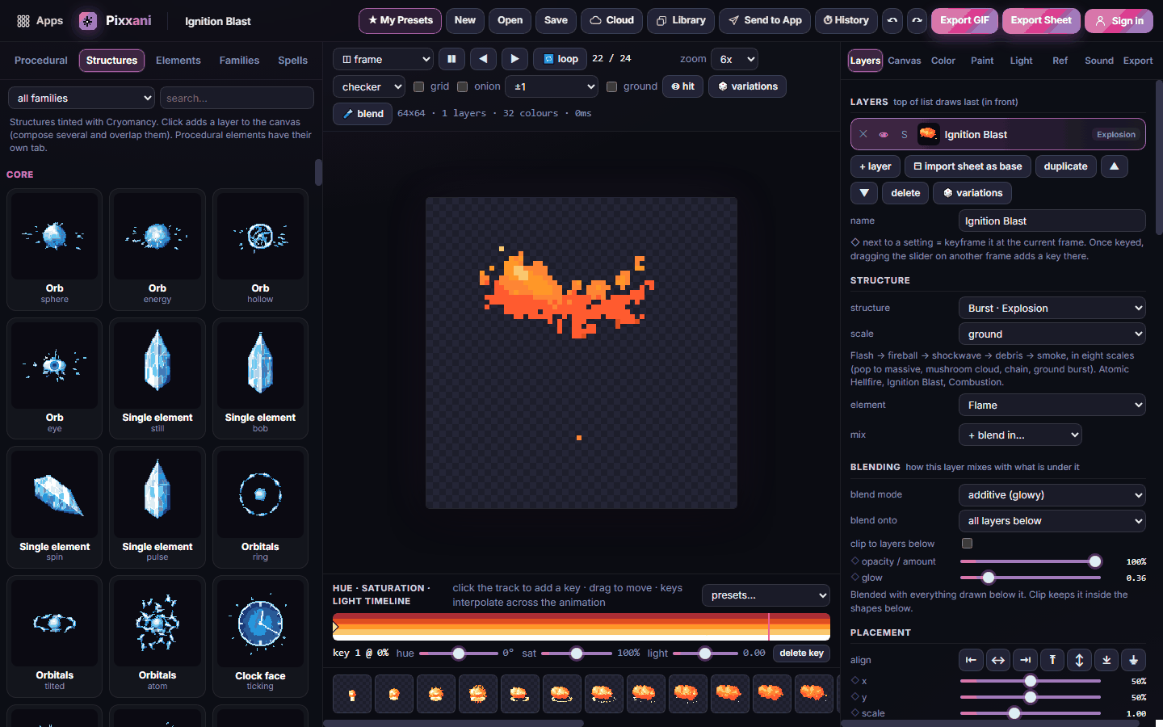The width and height of the screenshot is (1163, 727).
Task: Click the delete key button
Action: pos(801,653)
